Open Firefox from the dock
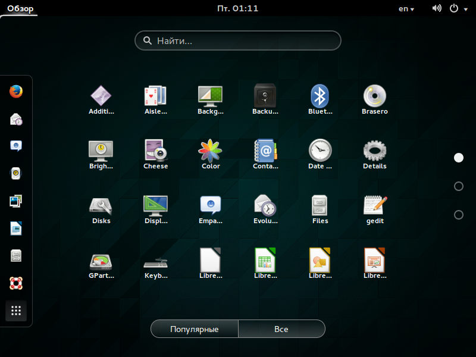This screenshot has width=476, height=357. 16,92
